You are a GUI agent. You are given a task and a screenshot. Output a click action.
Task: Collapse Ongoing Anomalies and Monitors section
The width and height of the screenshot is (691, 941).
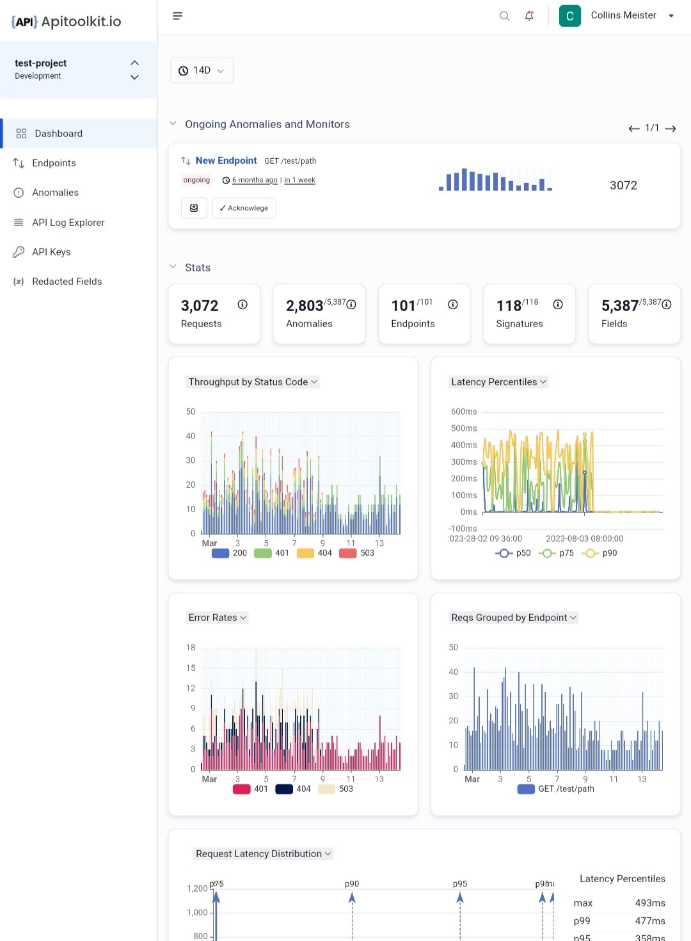(x=173, y=124)
